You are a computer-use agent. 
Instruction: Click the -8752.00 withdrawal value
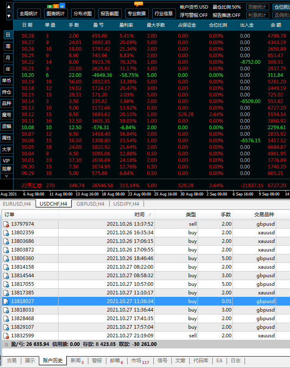pyautogui.click(x=250, y=62)
